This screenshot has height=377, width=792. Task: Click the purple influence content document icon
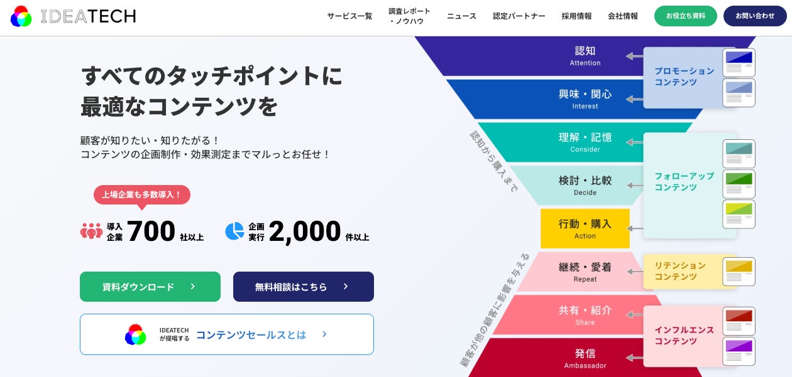pyautogui.click(x=739, y=351)
